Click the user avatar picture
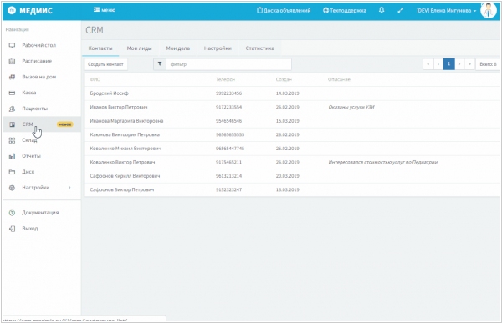 489,10
